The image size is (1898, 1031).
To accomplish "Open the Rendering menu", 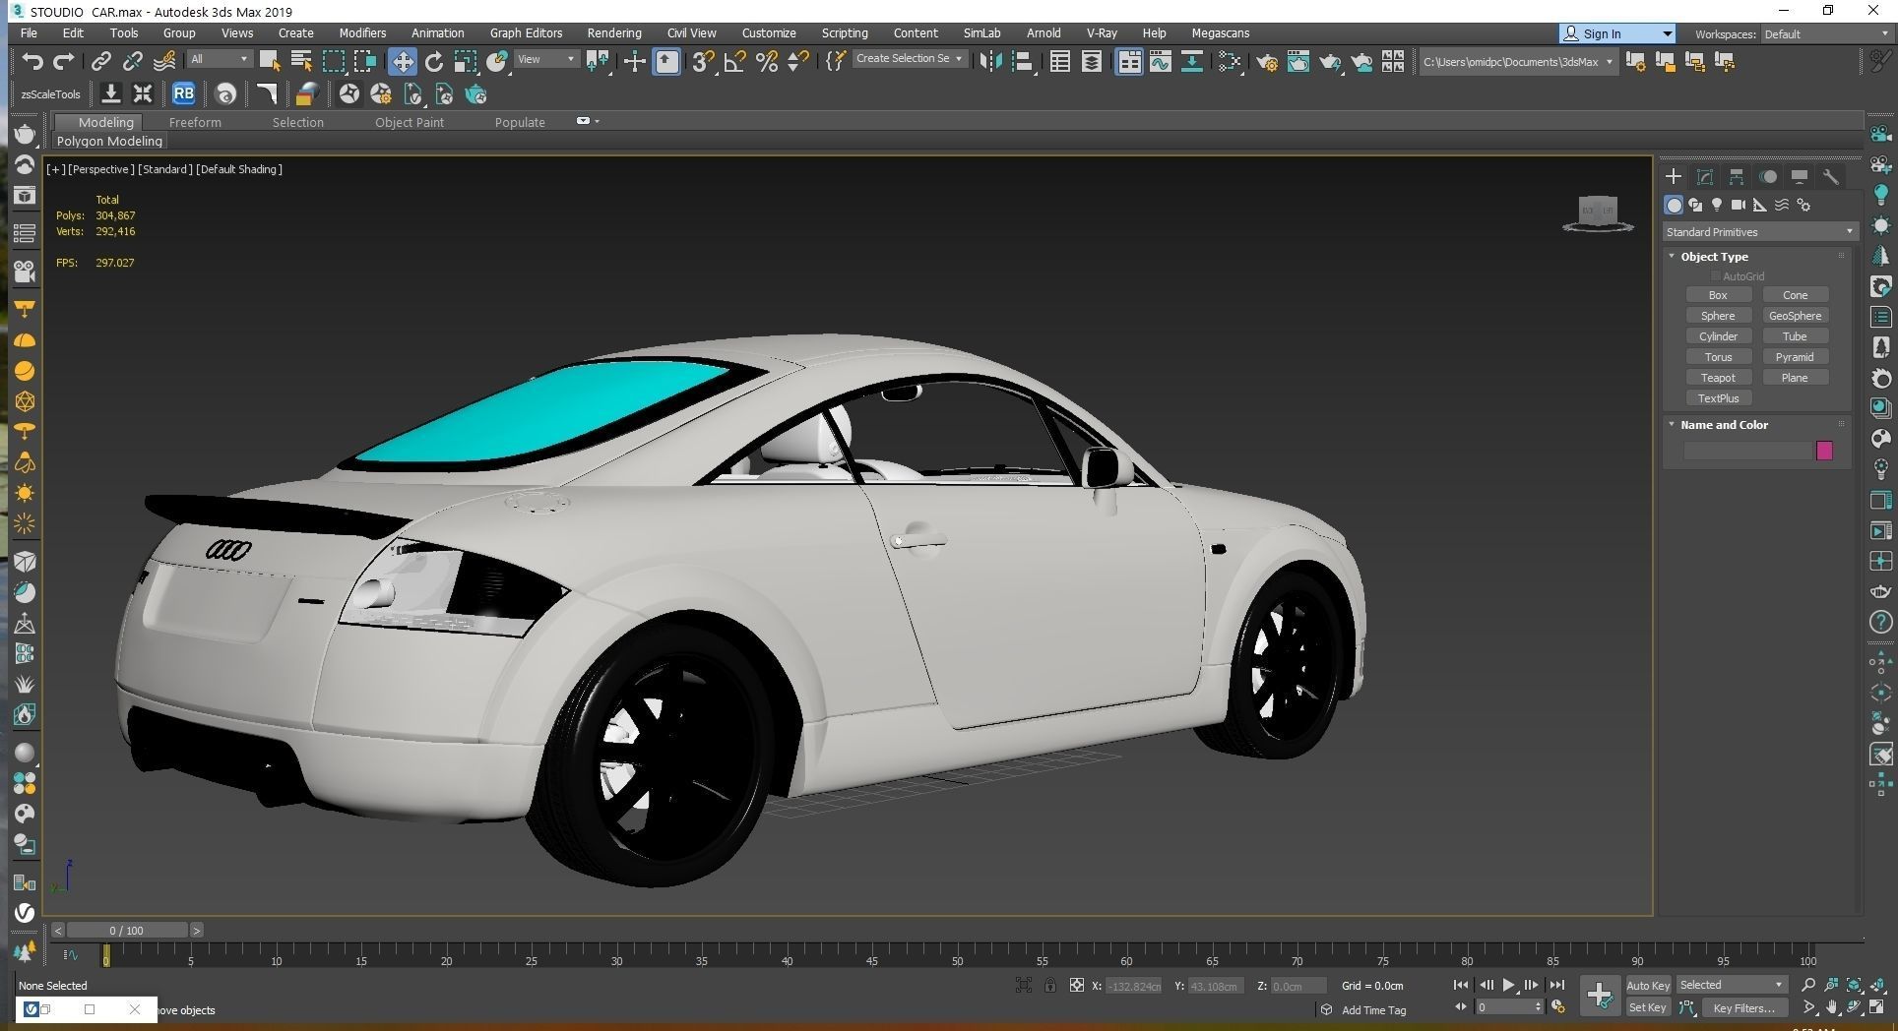I will coord(613,33).
